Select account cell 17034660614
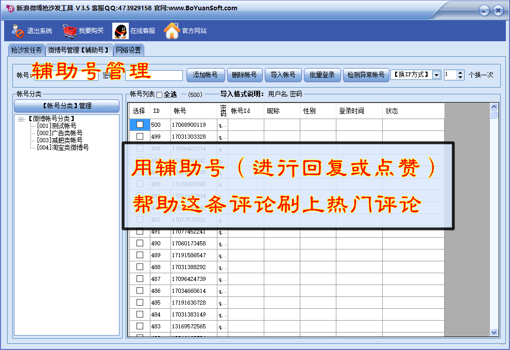The image size is (510, 350). pyautogui.click(x=194, y=290)
